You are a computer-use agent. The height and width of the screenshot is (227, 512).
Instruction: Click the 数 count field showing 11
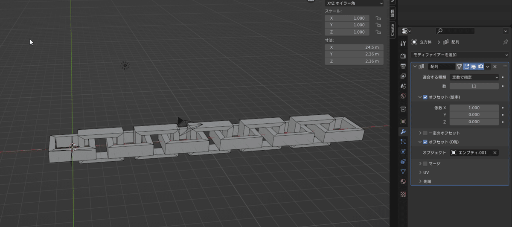474,86
